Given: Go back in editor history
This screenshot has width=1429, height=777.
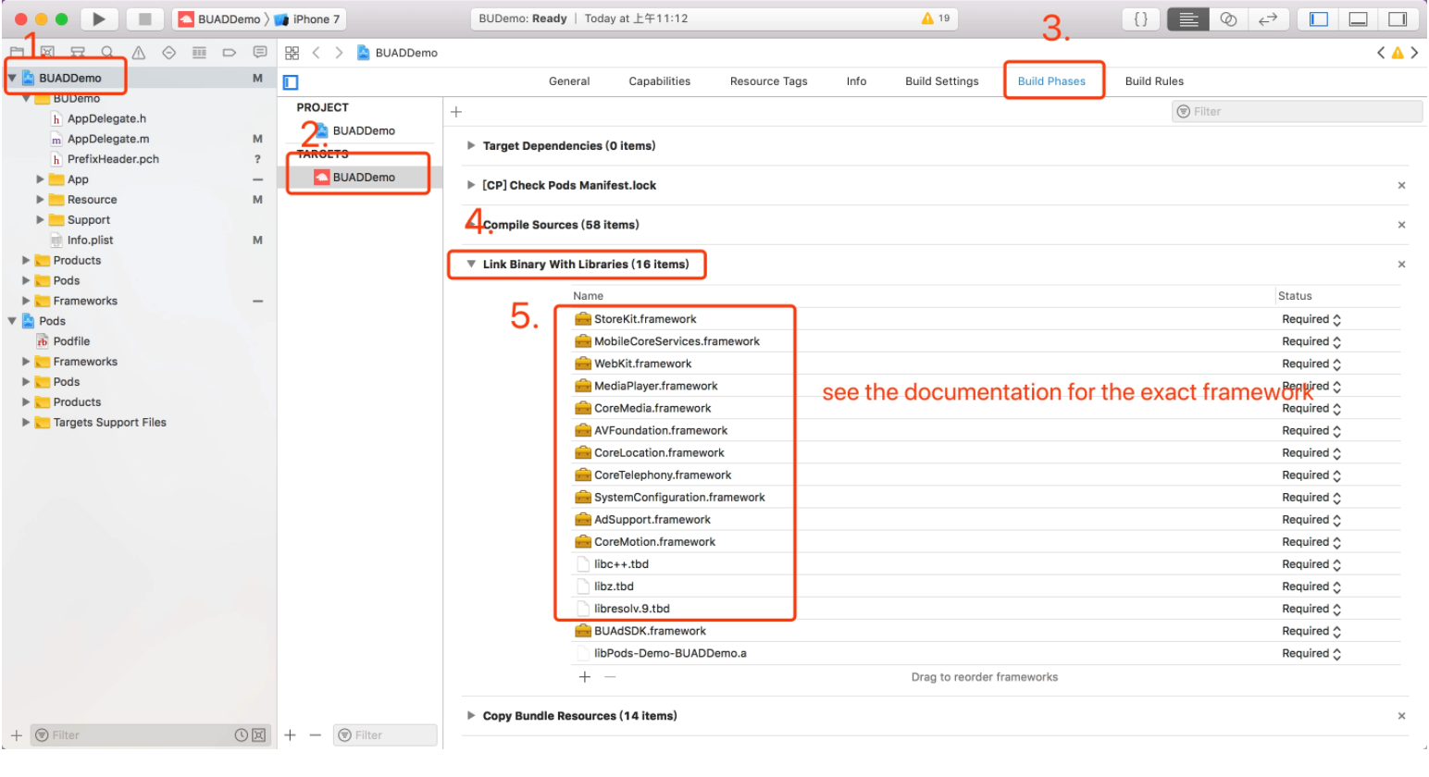Looking at the screenshot, I should tap(317, 53).
